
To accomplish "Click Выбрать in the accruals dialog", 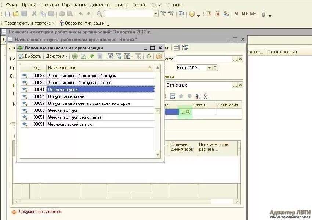I will 30,56.
